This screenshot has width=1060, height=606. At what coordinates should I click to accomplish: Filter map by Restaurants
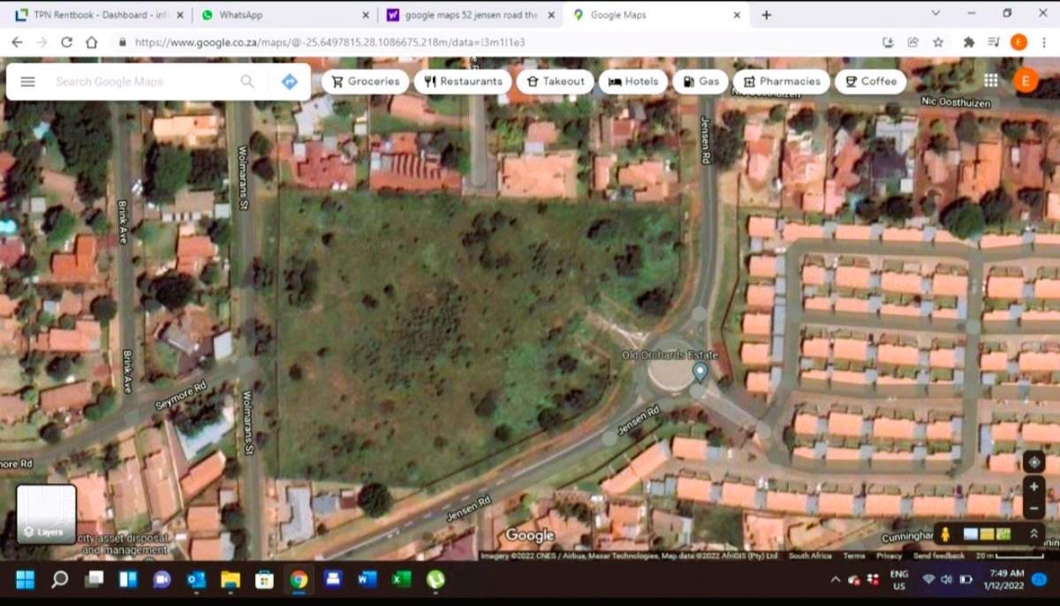click(463, 81)
